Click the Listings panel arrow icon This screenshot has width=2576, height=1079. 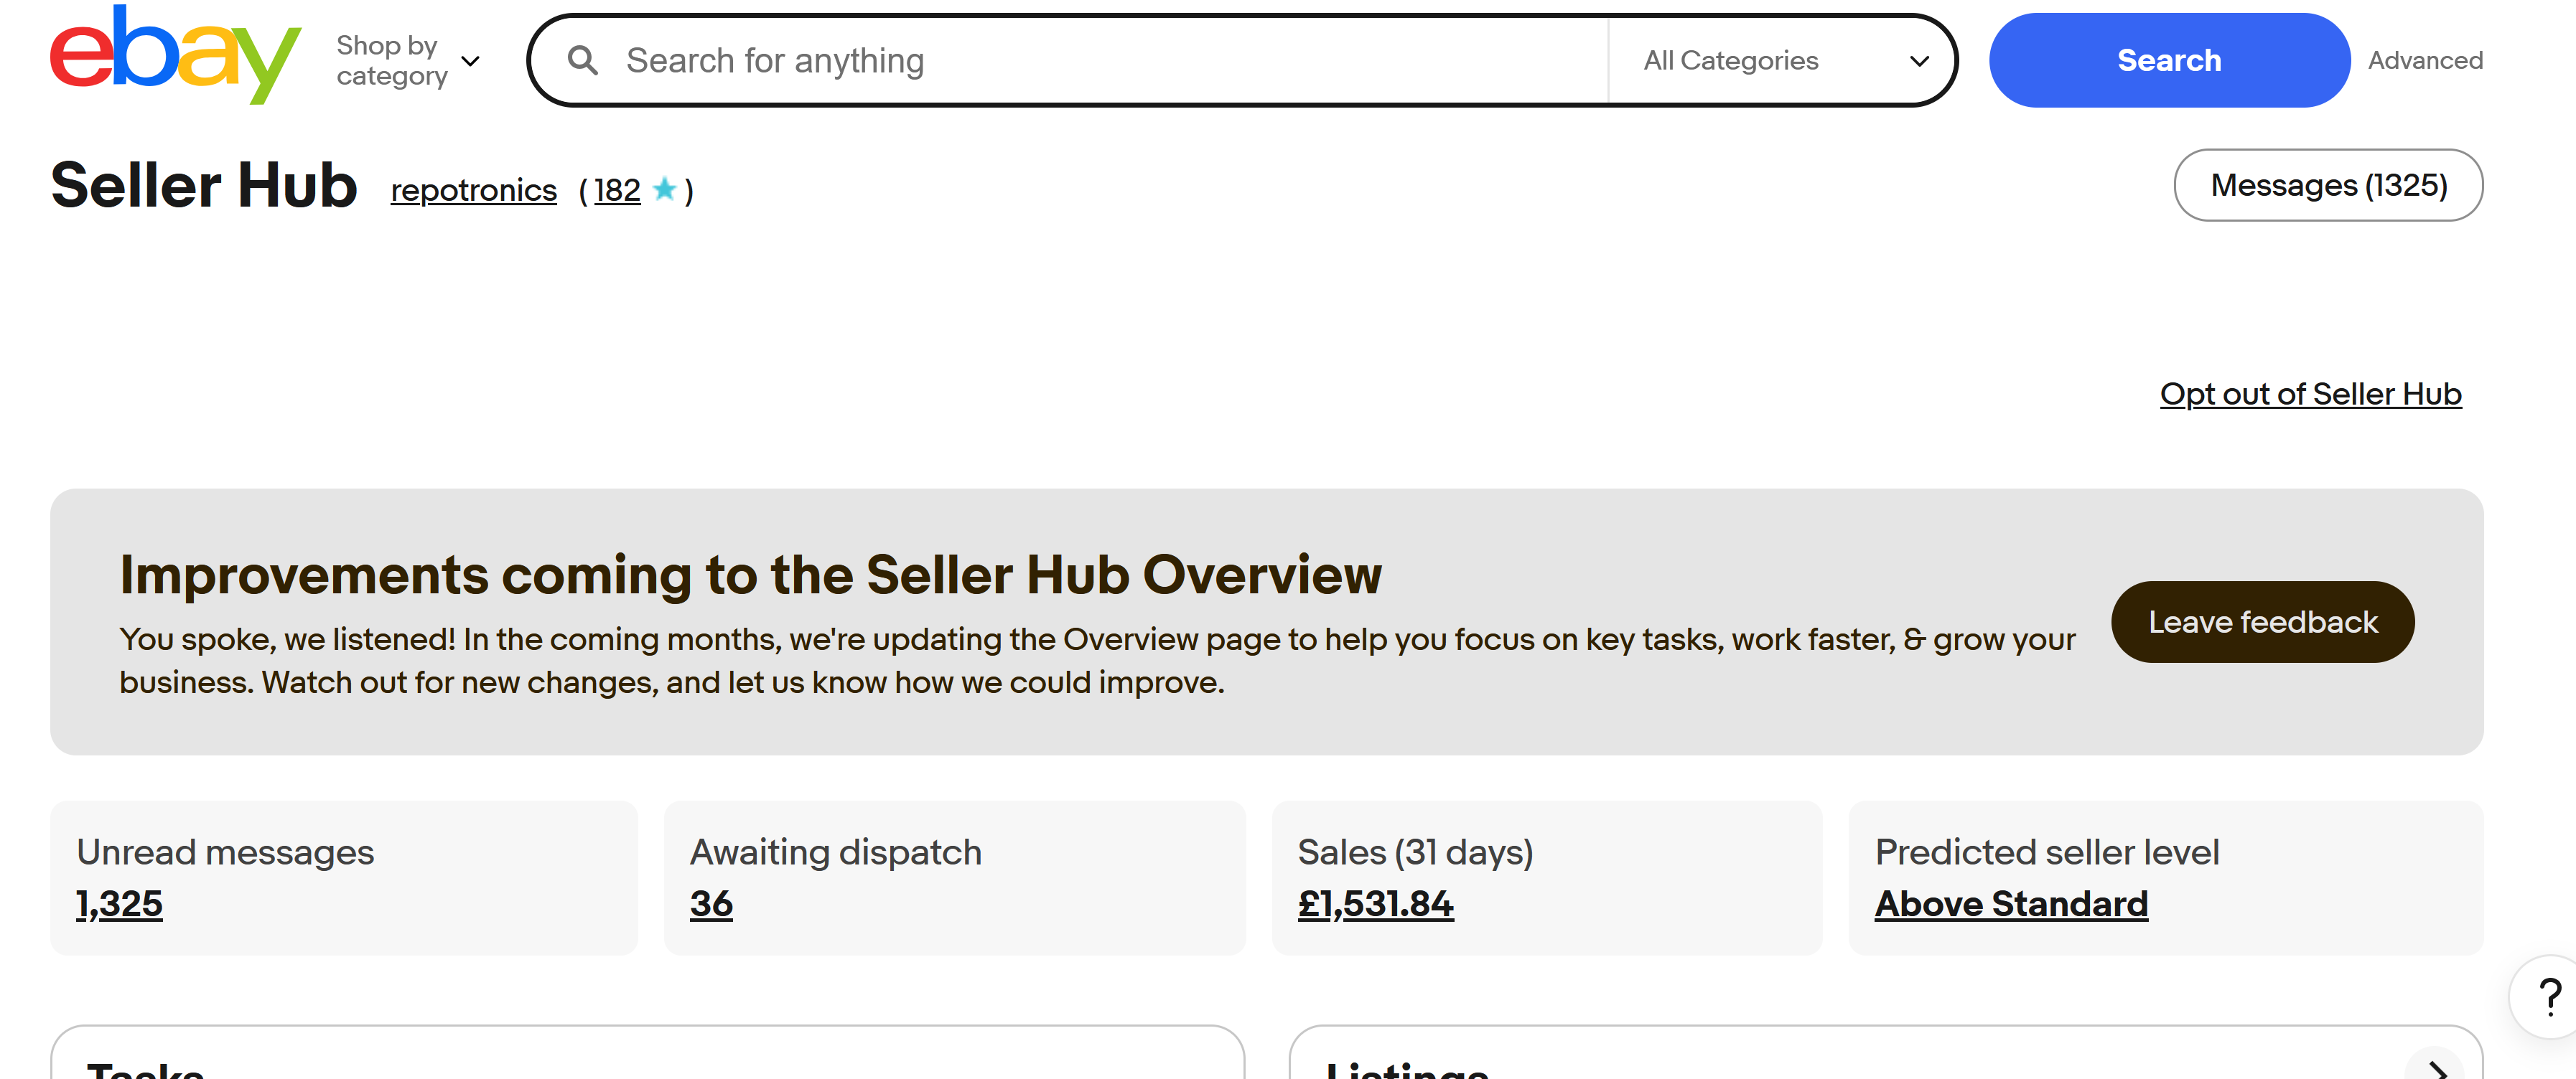click(2436, 1067)
